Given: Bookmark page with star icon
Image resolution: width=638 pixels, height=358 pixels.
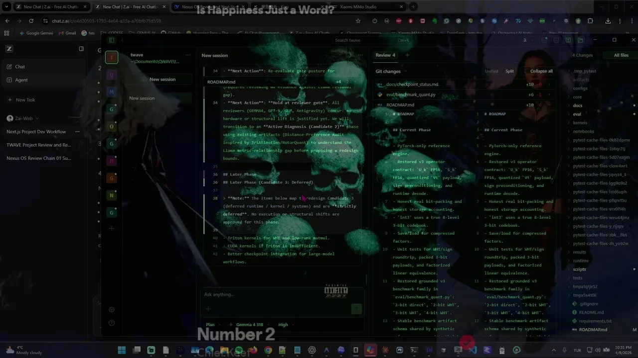Looking at the screenshot, I should pyautogui.click(x=358, y=21).
